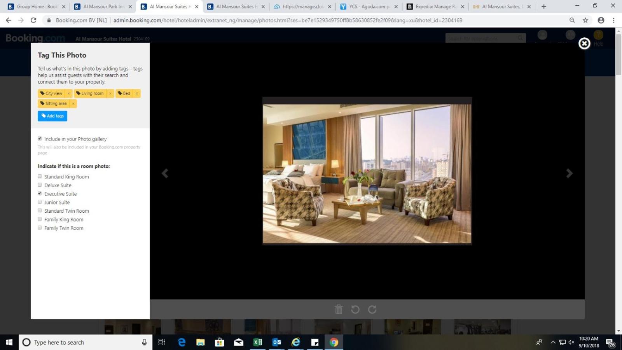Go to next photo arrow
Screen dimensions: 622x350
tap(569, 173)
